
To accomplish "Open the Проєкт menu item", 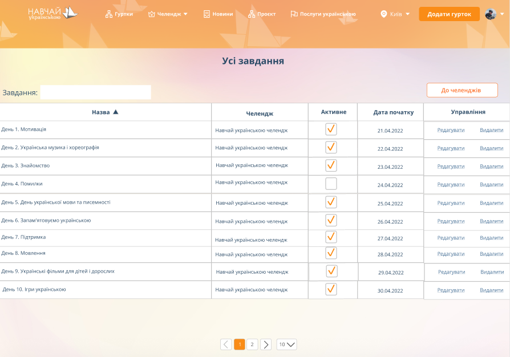I will coord(262,14).
